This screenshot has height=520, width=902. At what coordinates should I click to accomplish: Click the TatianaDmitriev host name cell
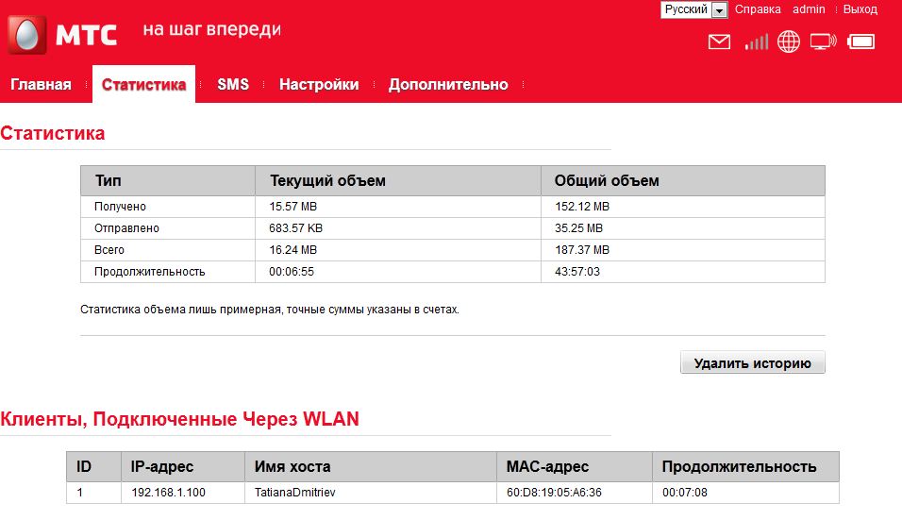click(x=294, y=493)
